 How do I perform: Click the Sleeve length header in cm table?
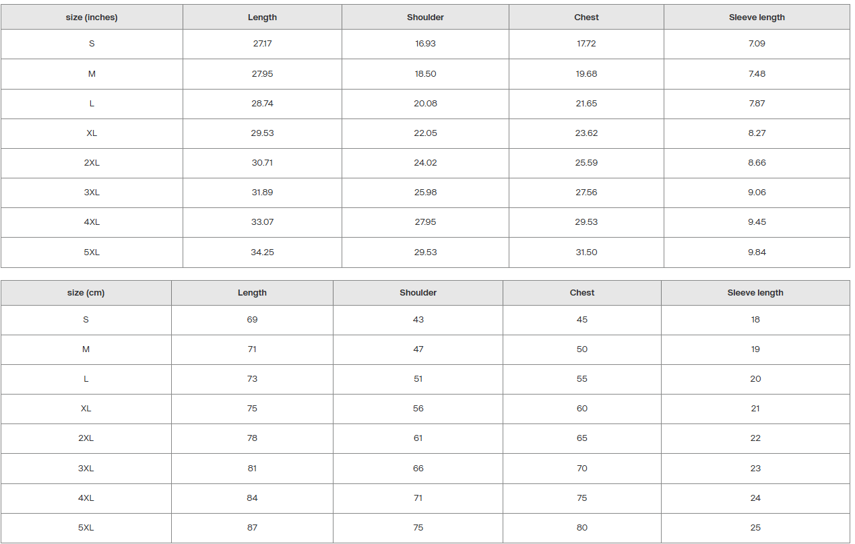point(755,293)
